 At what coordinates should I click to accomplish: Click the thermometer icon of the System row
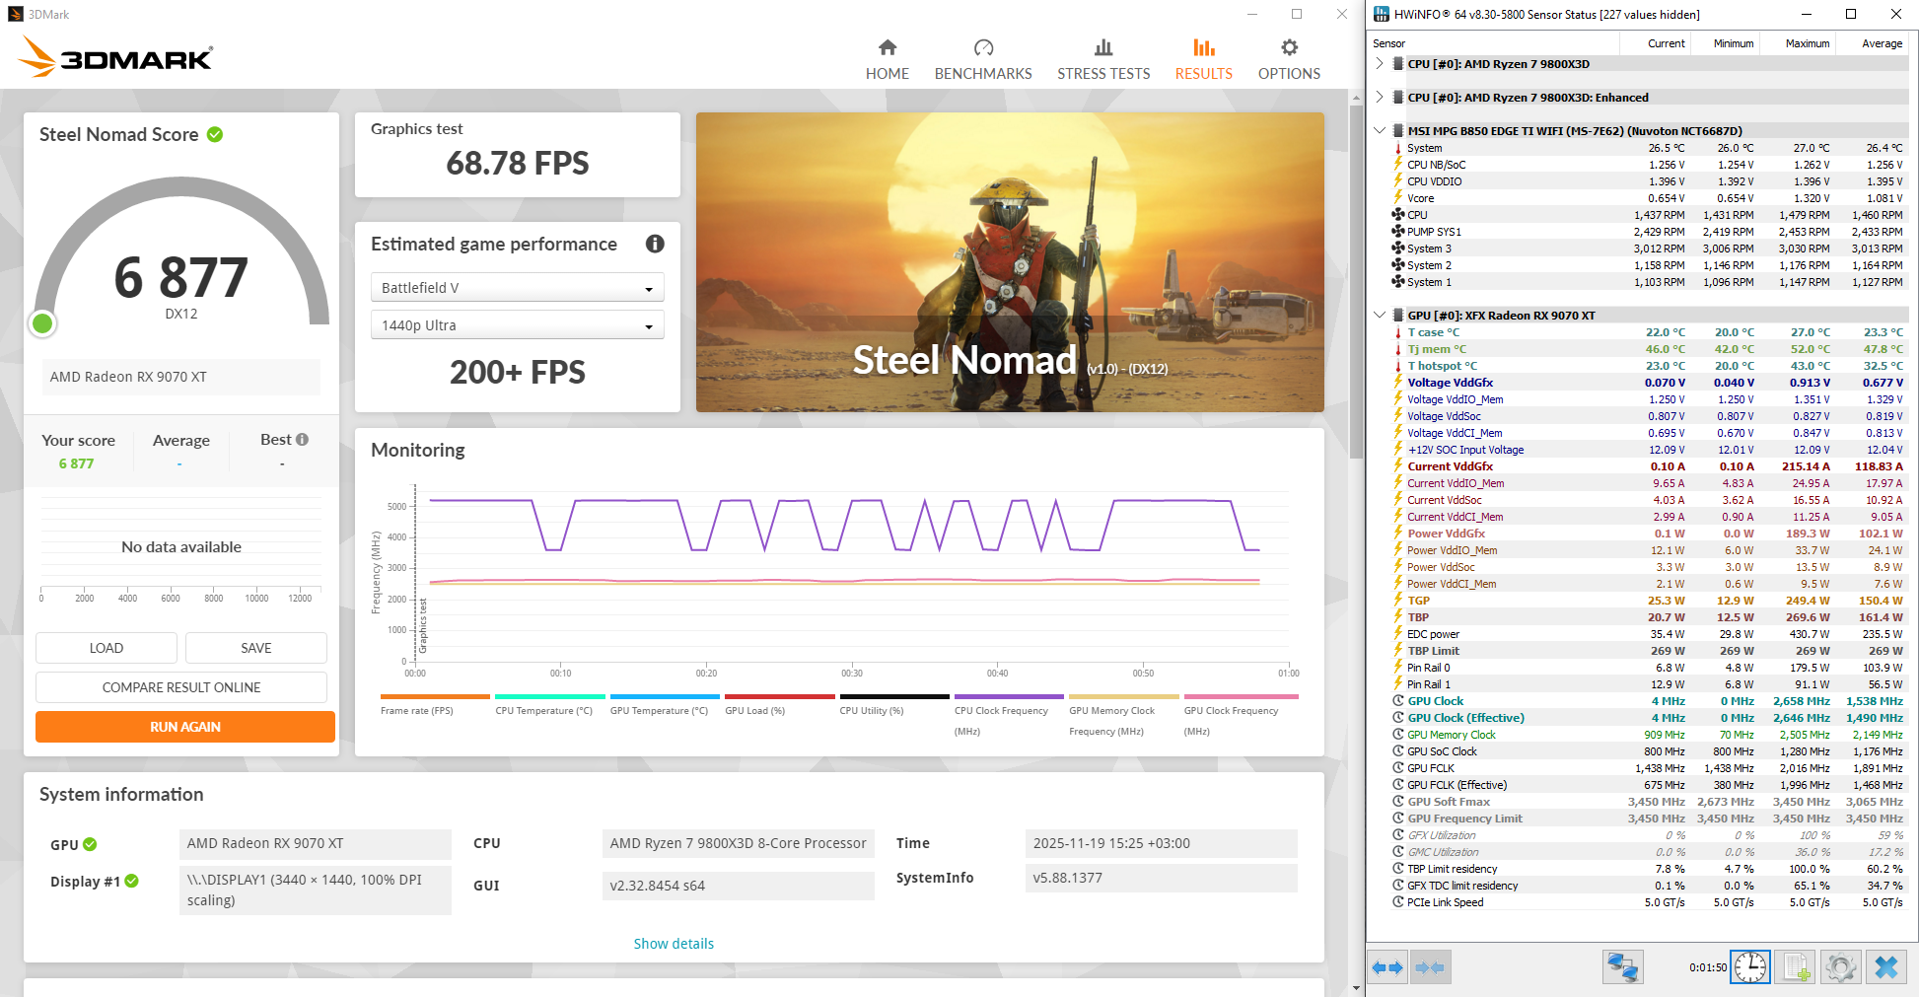1398,148
